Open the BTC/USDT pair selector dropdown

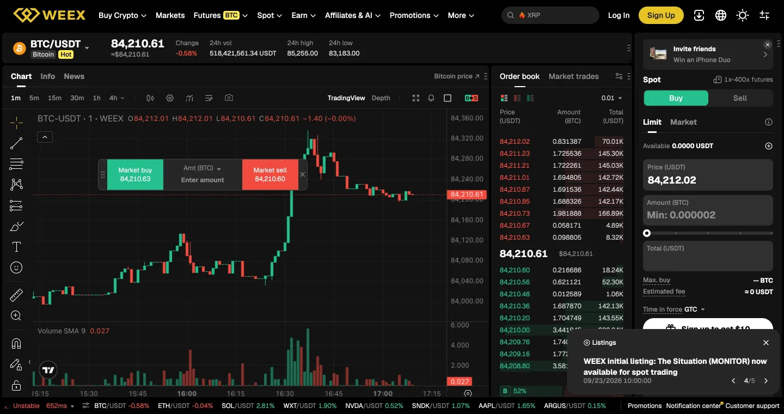pyautogui.click(x=87, y=48)
